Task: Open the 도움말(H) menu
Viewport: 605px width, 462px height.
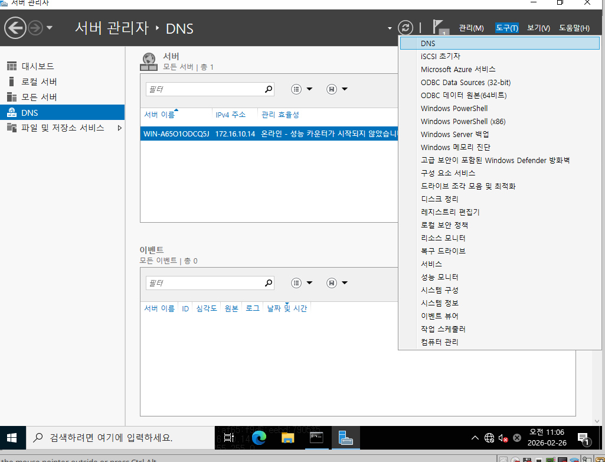Action: pos(574,28)
